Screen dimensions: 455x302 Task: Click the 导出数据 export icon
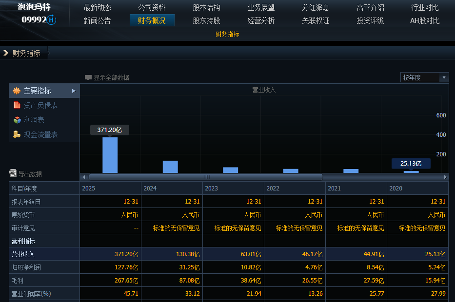point(13,173)
